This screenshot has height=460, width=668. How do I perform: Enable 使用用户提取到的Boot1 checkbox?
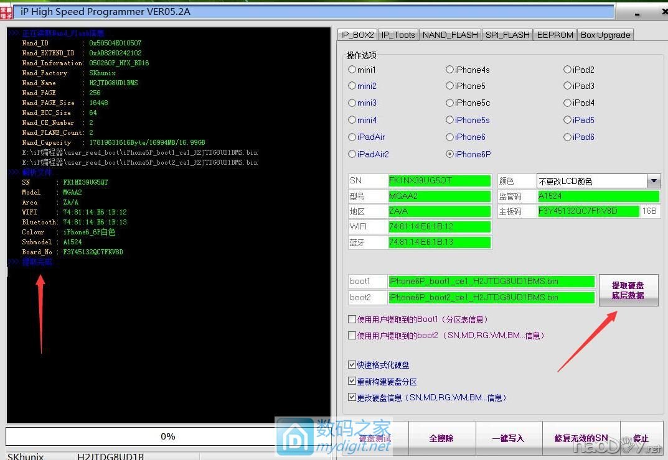coord(352,320)
